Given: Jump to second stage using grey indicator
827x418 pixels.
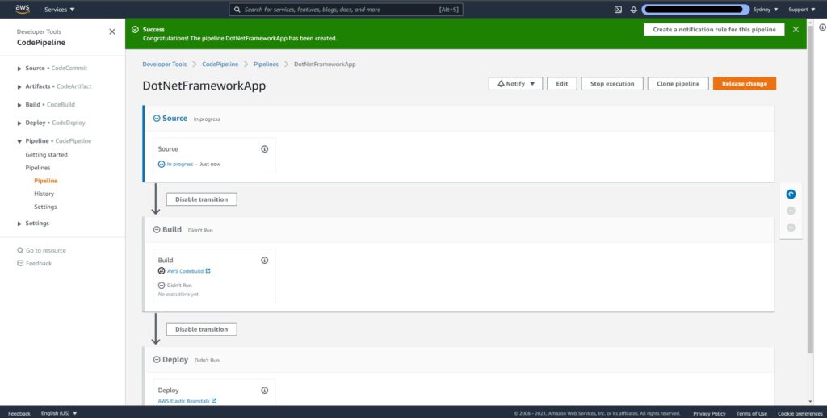Looking at the screenshot, I should [x=791, y=211].
